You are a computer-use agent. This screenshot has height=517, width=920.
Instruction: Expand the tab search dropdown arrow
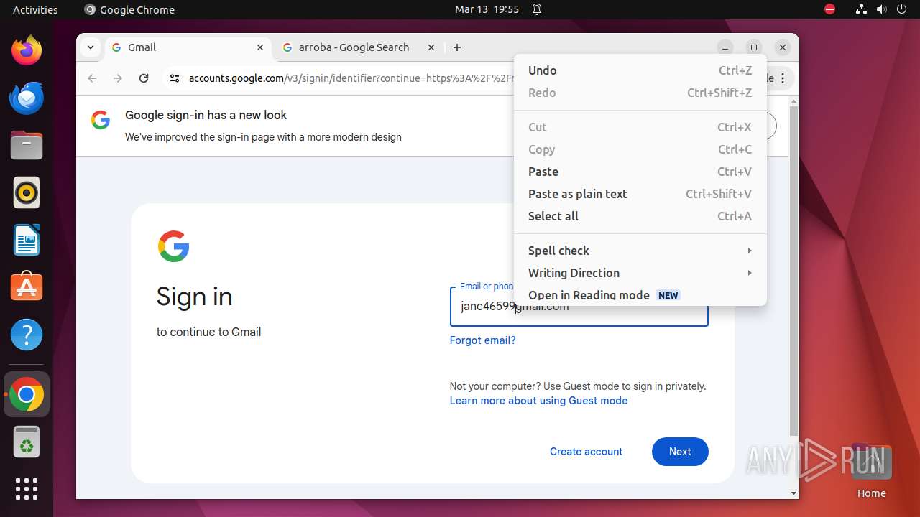91,47
